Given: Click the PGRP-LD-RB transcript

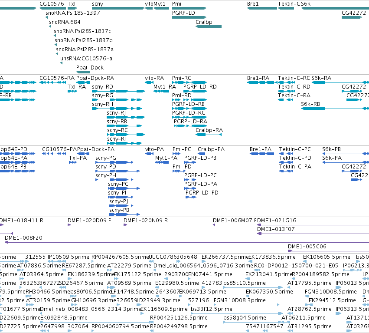Looking at the screenshot, I should pyautogui.click(x=189, y=109).
